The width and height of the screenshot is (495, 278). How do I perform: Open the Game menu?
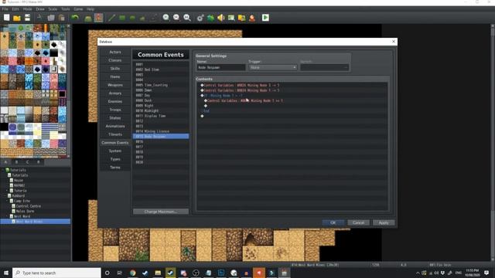(78, 9)
